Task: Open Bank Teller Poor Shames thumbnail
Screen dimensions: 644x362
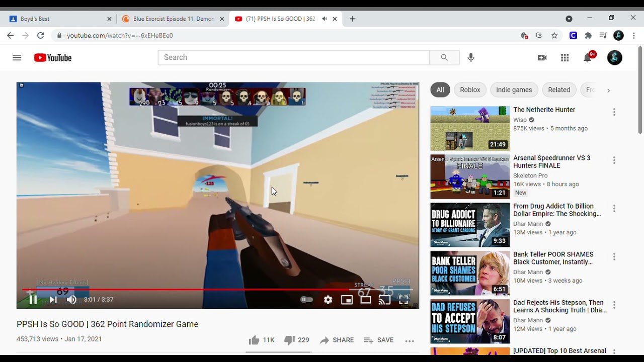Action: click(x=470, y=274)
